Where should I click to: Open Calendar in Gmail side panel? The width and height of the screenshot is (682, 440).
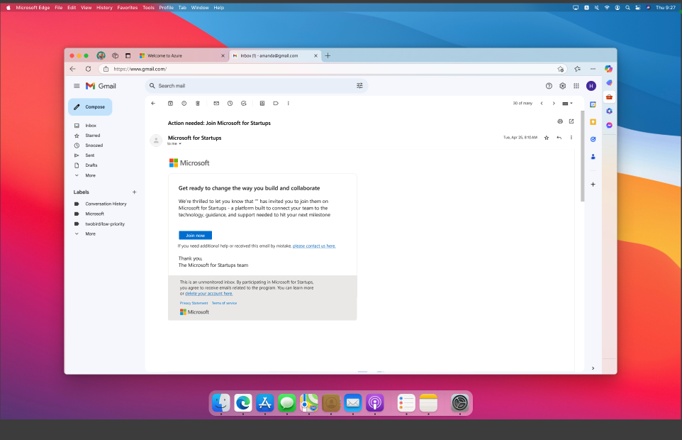point(593,104)
